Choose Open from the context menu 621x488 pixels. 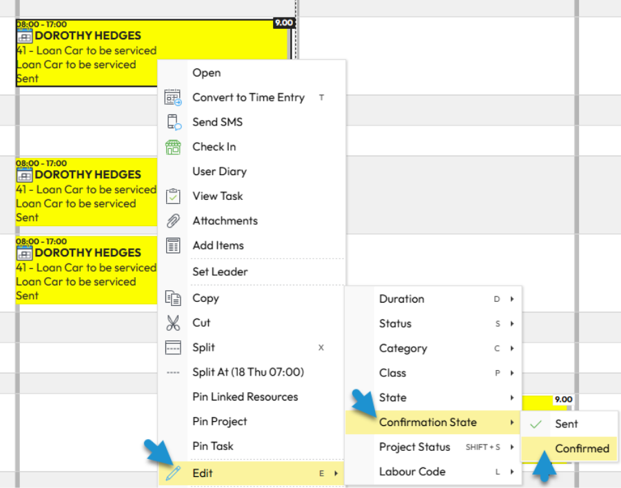pyautogui.click(x=207, y=73)
